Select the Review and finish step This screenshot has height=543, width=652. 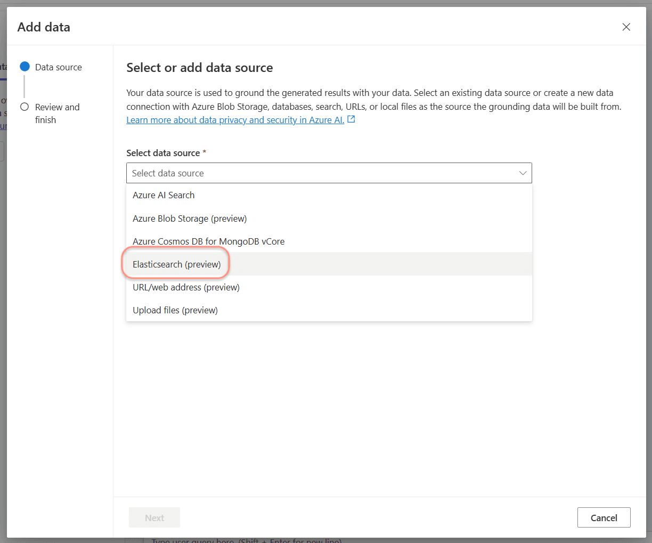point(56,113)
